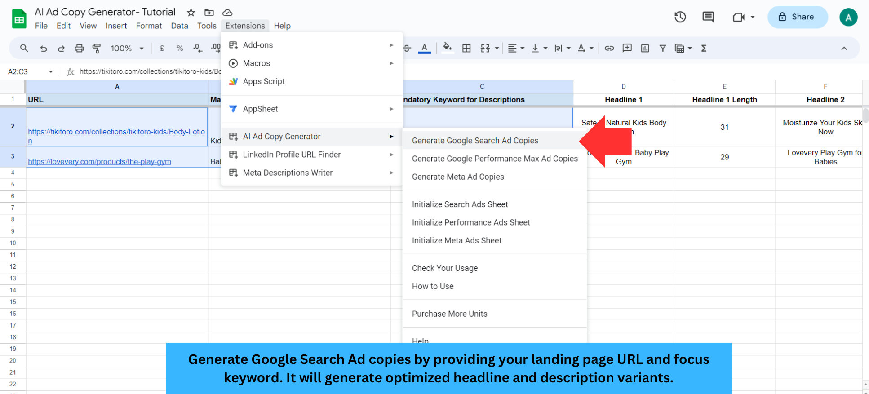This screenshot has height=394, width=869.
Task: Select Initialize Performance Ads Sheet
Action: pyautogui.click(x=495, y=222)
